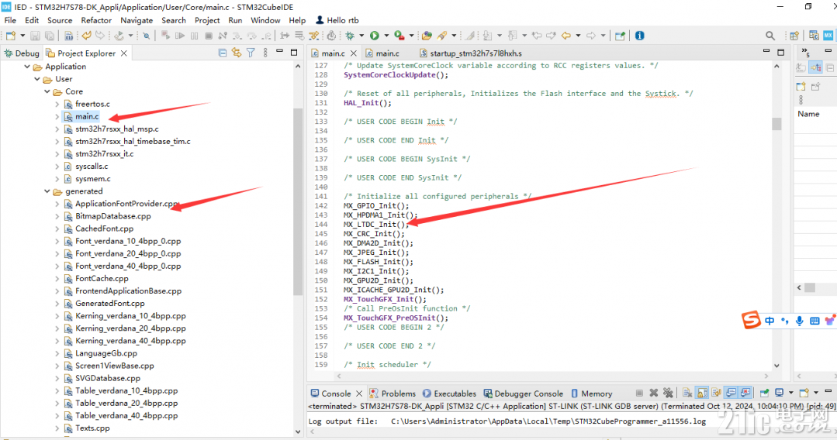Click the Skip All Breakpoints icon

(147, 36)
